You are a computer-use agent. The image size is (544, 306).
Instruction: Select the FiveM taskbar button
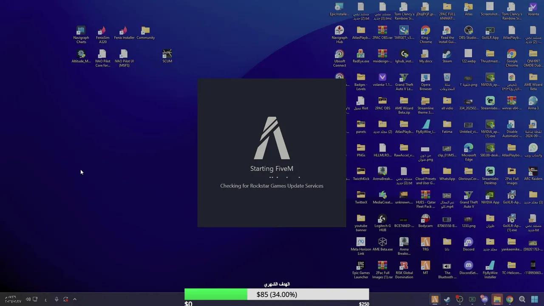(434, 300)
